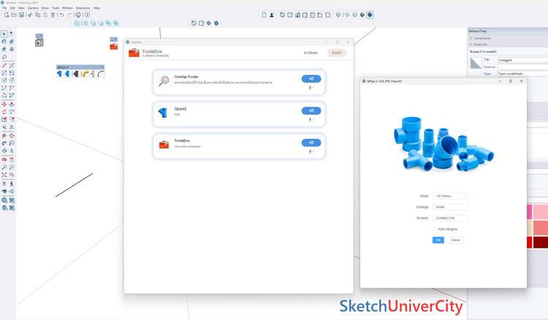548x320 pixels.
Task: Click the curved pipe icon in QPipe toolbar
Action: click(x=101, y=74)
